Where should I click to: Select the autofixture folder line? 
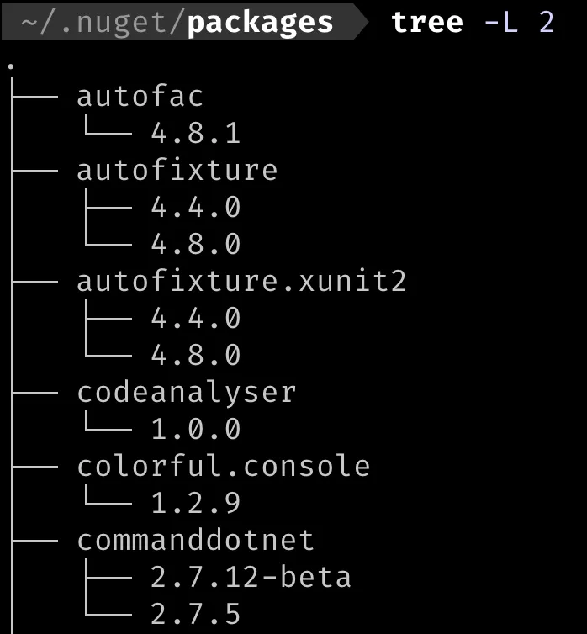click(x=177, y=171)
